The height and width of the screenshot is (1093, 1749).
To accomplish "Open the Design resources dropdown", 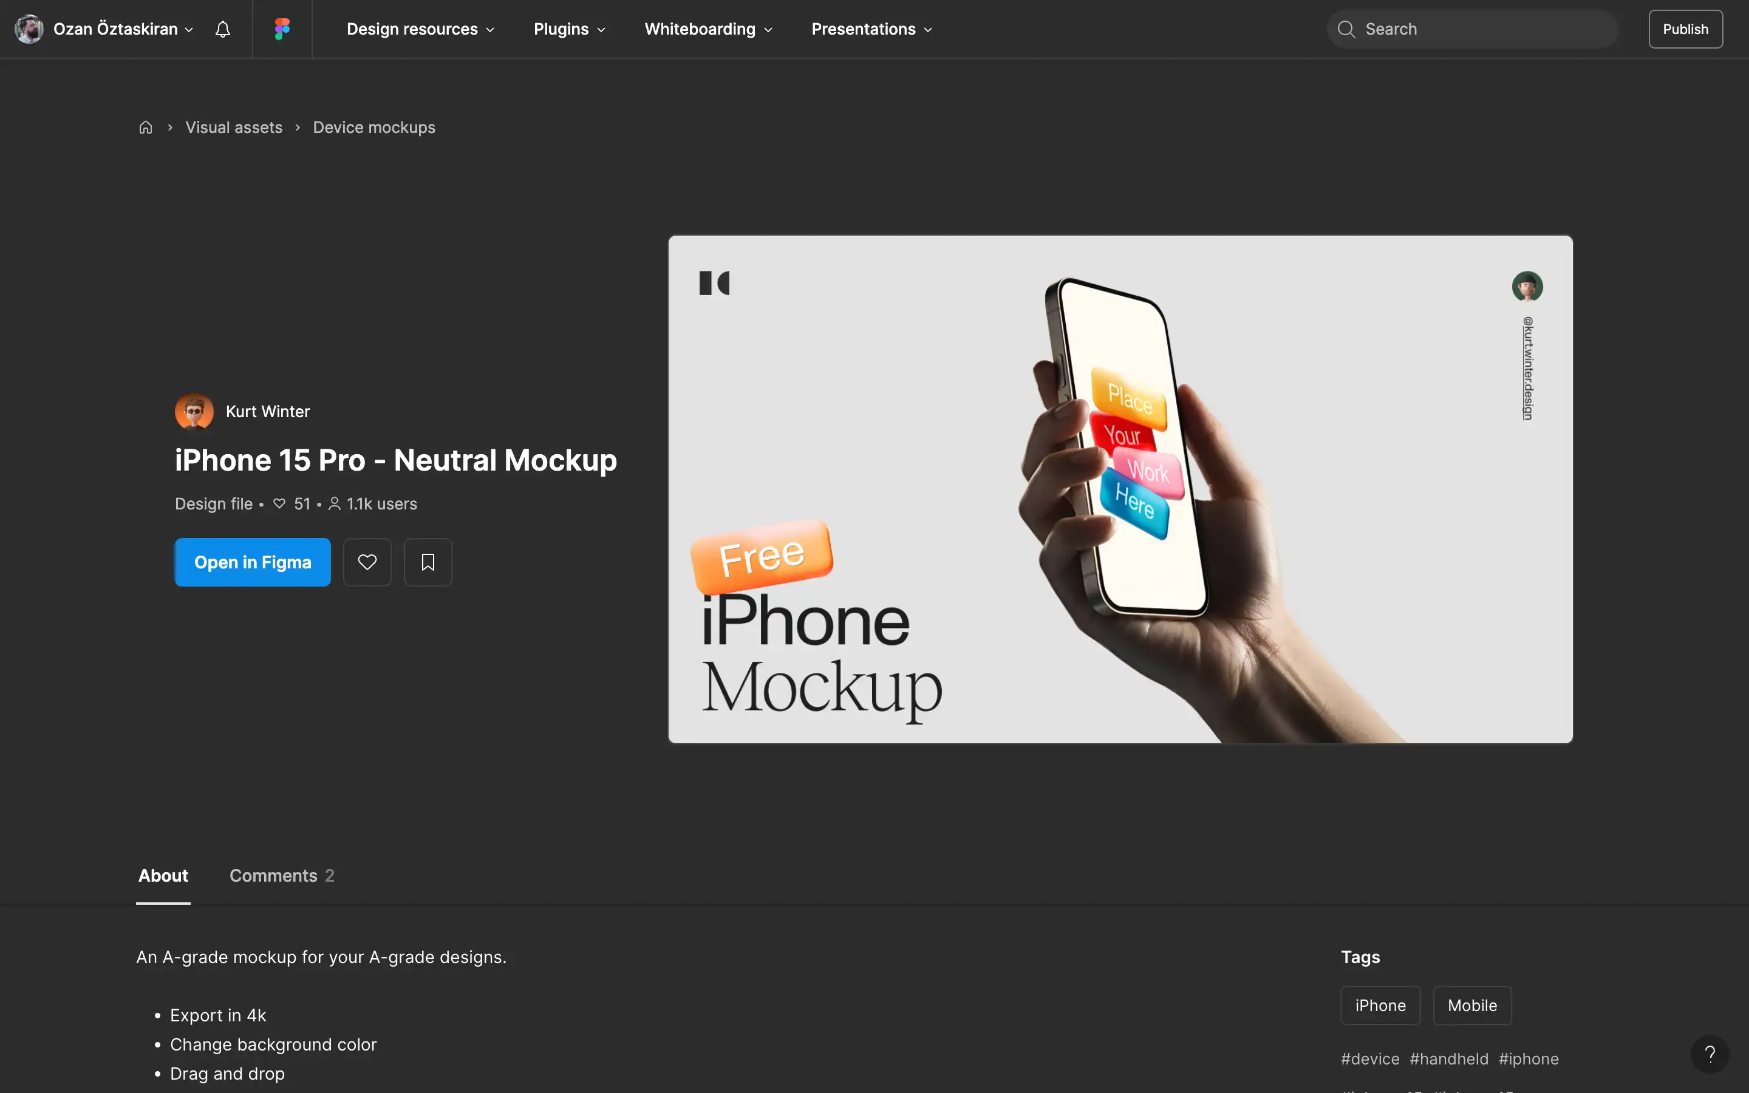I will (x=421, y=29).
